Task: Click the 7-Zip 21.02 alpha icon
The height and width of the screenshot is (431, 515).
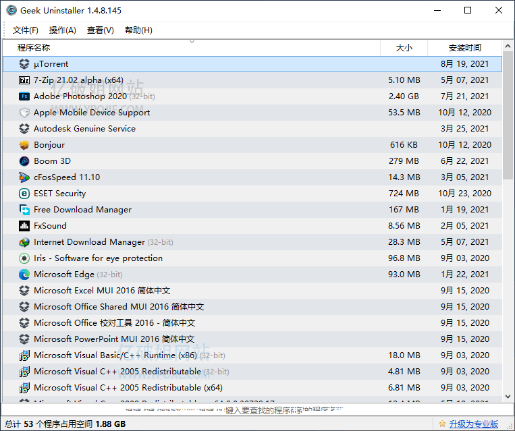Action: 24,80
